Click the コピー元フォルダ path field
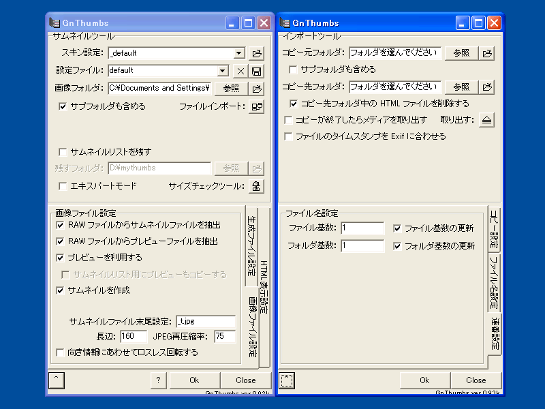 (x=395, y=53)
